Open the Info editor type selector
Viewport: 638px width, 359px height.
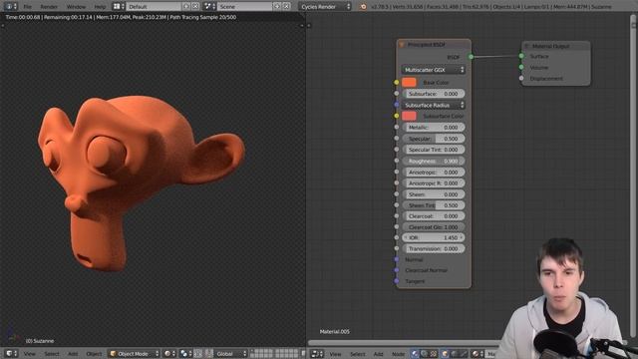pos(10,7)
